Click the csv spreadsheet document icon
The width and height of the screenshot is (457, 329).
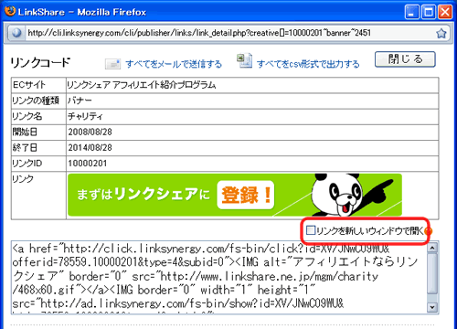click(245, 60)
